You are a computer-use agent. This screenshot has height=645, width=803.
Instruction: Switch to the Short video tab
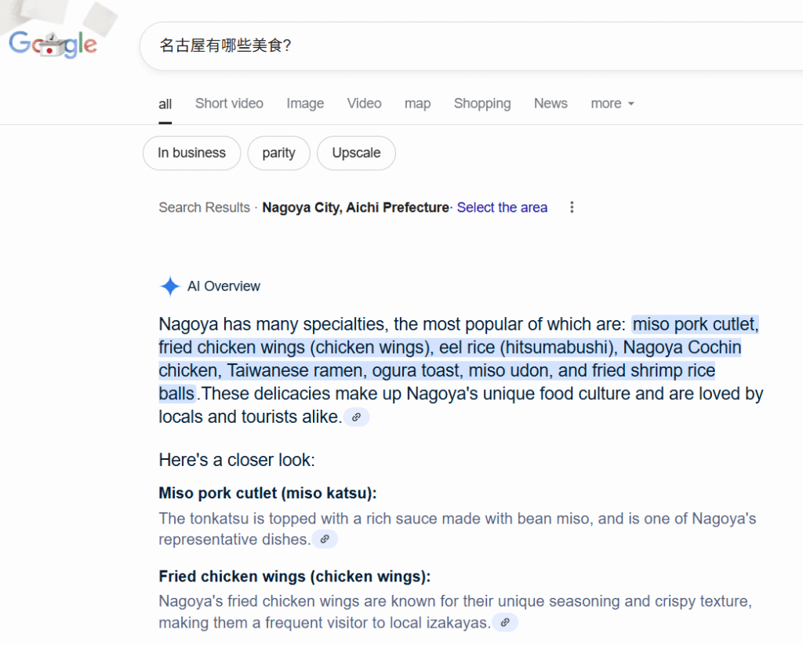coord(229,104)
